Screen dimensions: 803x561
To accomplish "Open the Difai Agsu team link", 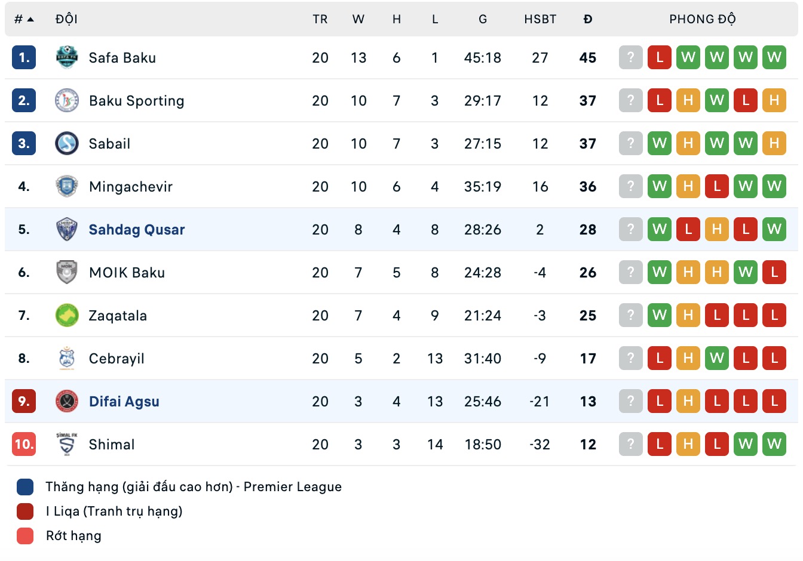I will pos(124,402).
